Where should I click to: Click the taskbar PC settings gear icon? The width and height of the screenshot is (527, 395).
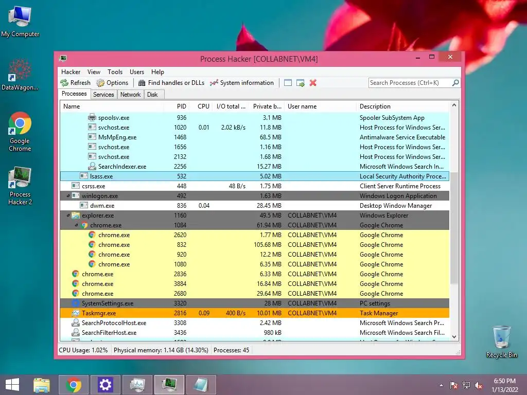pos(105,385)
